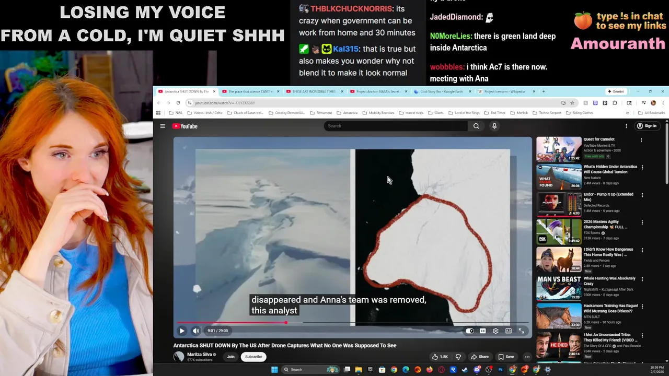Show hidden bookmarks with double chevron

tap(627, 113)
